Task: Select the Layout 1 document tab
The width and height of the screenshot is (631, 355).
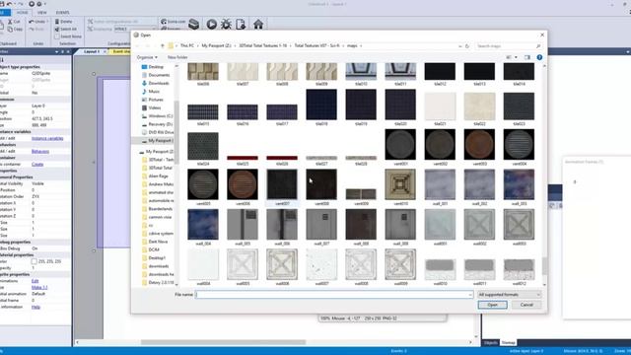Action: click(x=92, y=51)
